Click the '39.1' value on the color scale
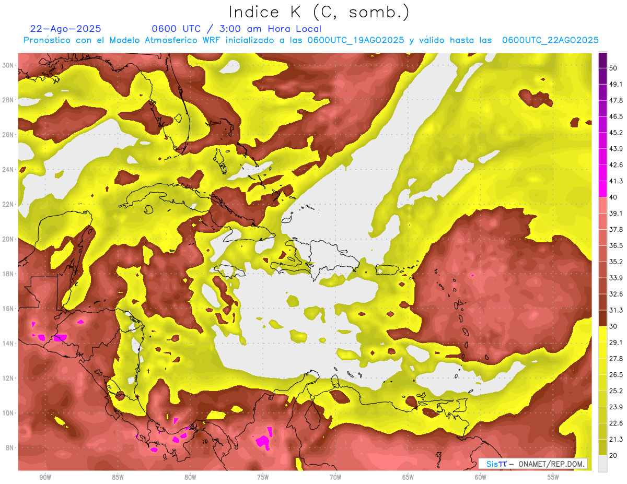The image size is (627, 484). pos(616,214)
